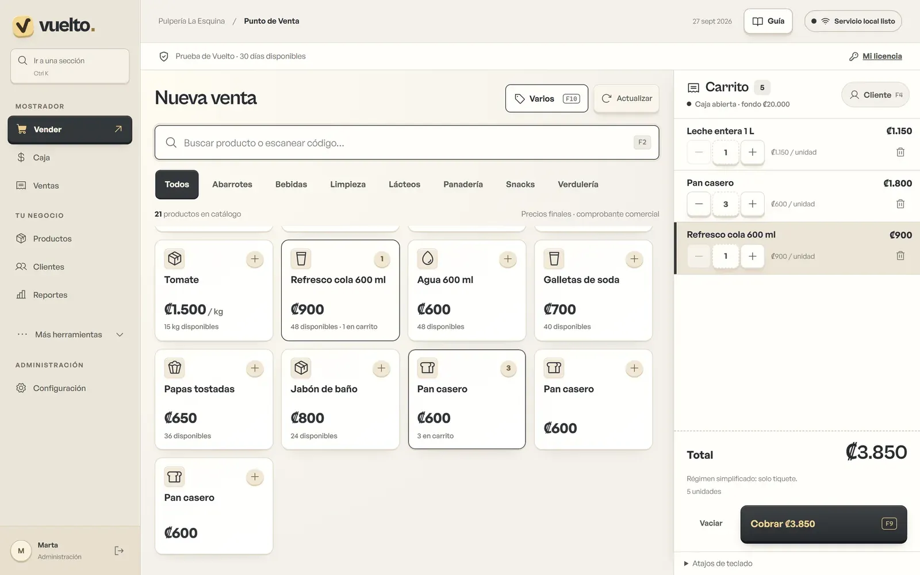Click the logout icon next to Marta
This screenshot has width=920, height=575.
(119, 551)
